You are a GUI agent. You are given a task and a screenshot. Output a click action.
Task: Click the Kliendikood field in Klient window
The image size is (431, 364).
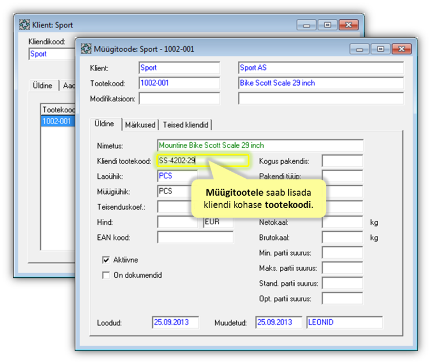(x=52, y=54)
